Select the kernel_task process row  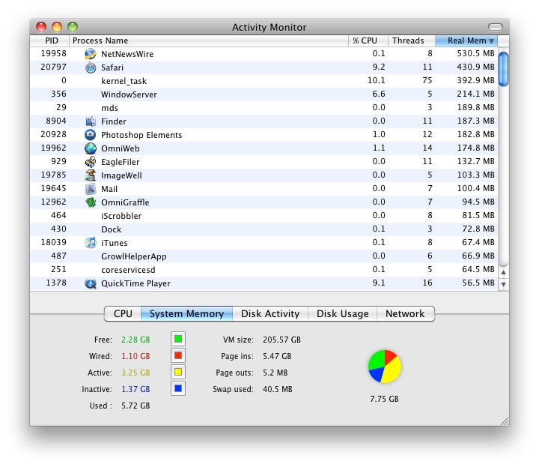point(264,81)
